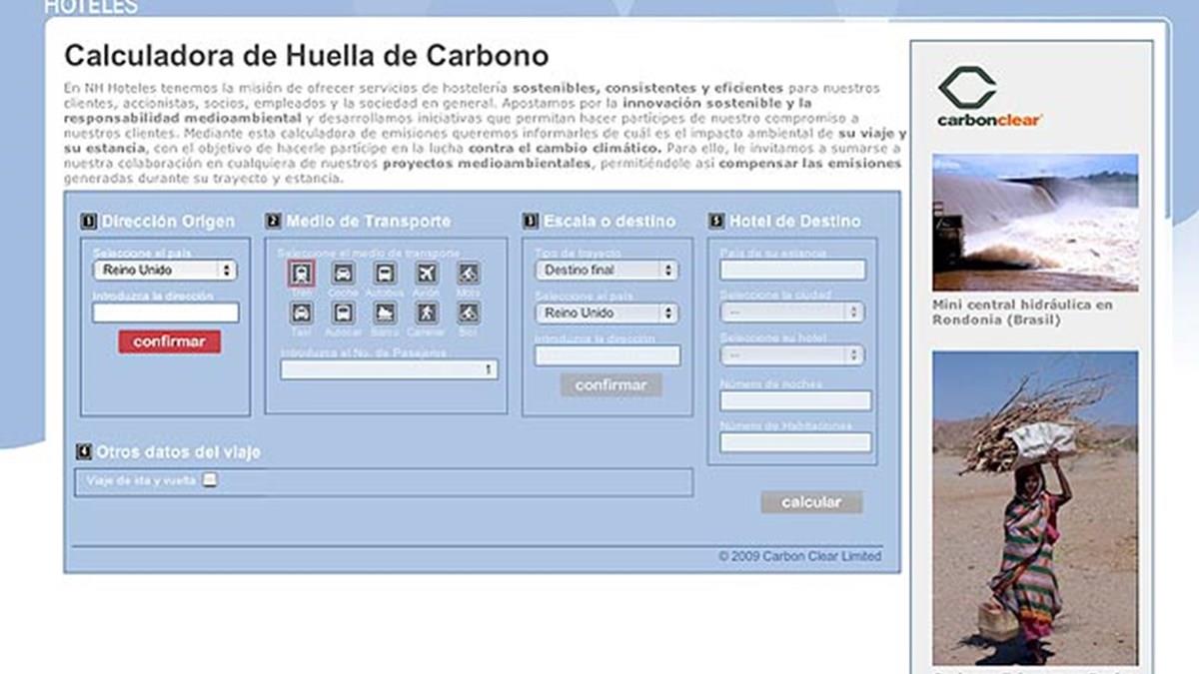Open the Rondonia hydraulic plant thumbnail
This screenshot has height=674, width=1199.
[x=1035, y=222]
